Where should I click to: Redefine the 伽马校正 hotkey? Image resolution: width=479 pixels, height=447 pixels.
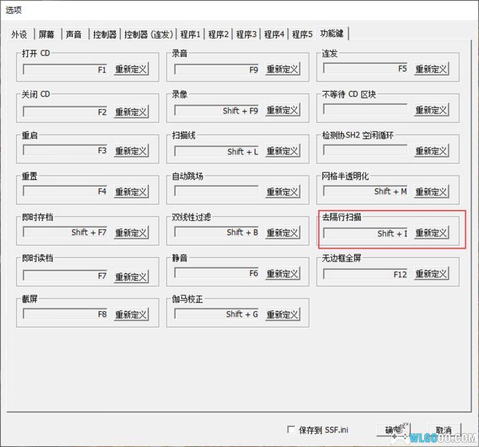(x=283, y=313)
